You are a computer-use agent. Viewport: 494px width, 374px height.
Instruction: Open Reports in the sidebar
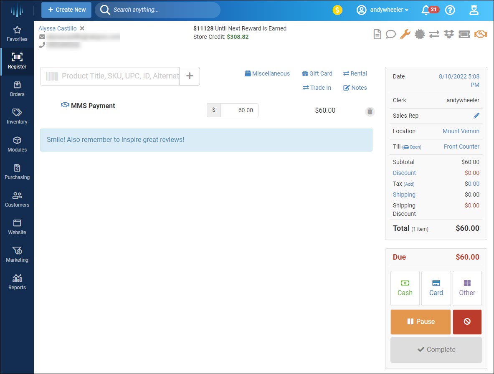point(17,283)
